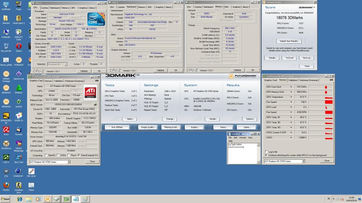This screenshot has height=203, width=362.
Task: Open the hexus_pifast desktop icon
Action: pos(6,61)
